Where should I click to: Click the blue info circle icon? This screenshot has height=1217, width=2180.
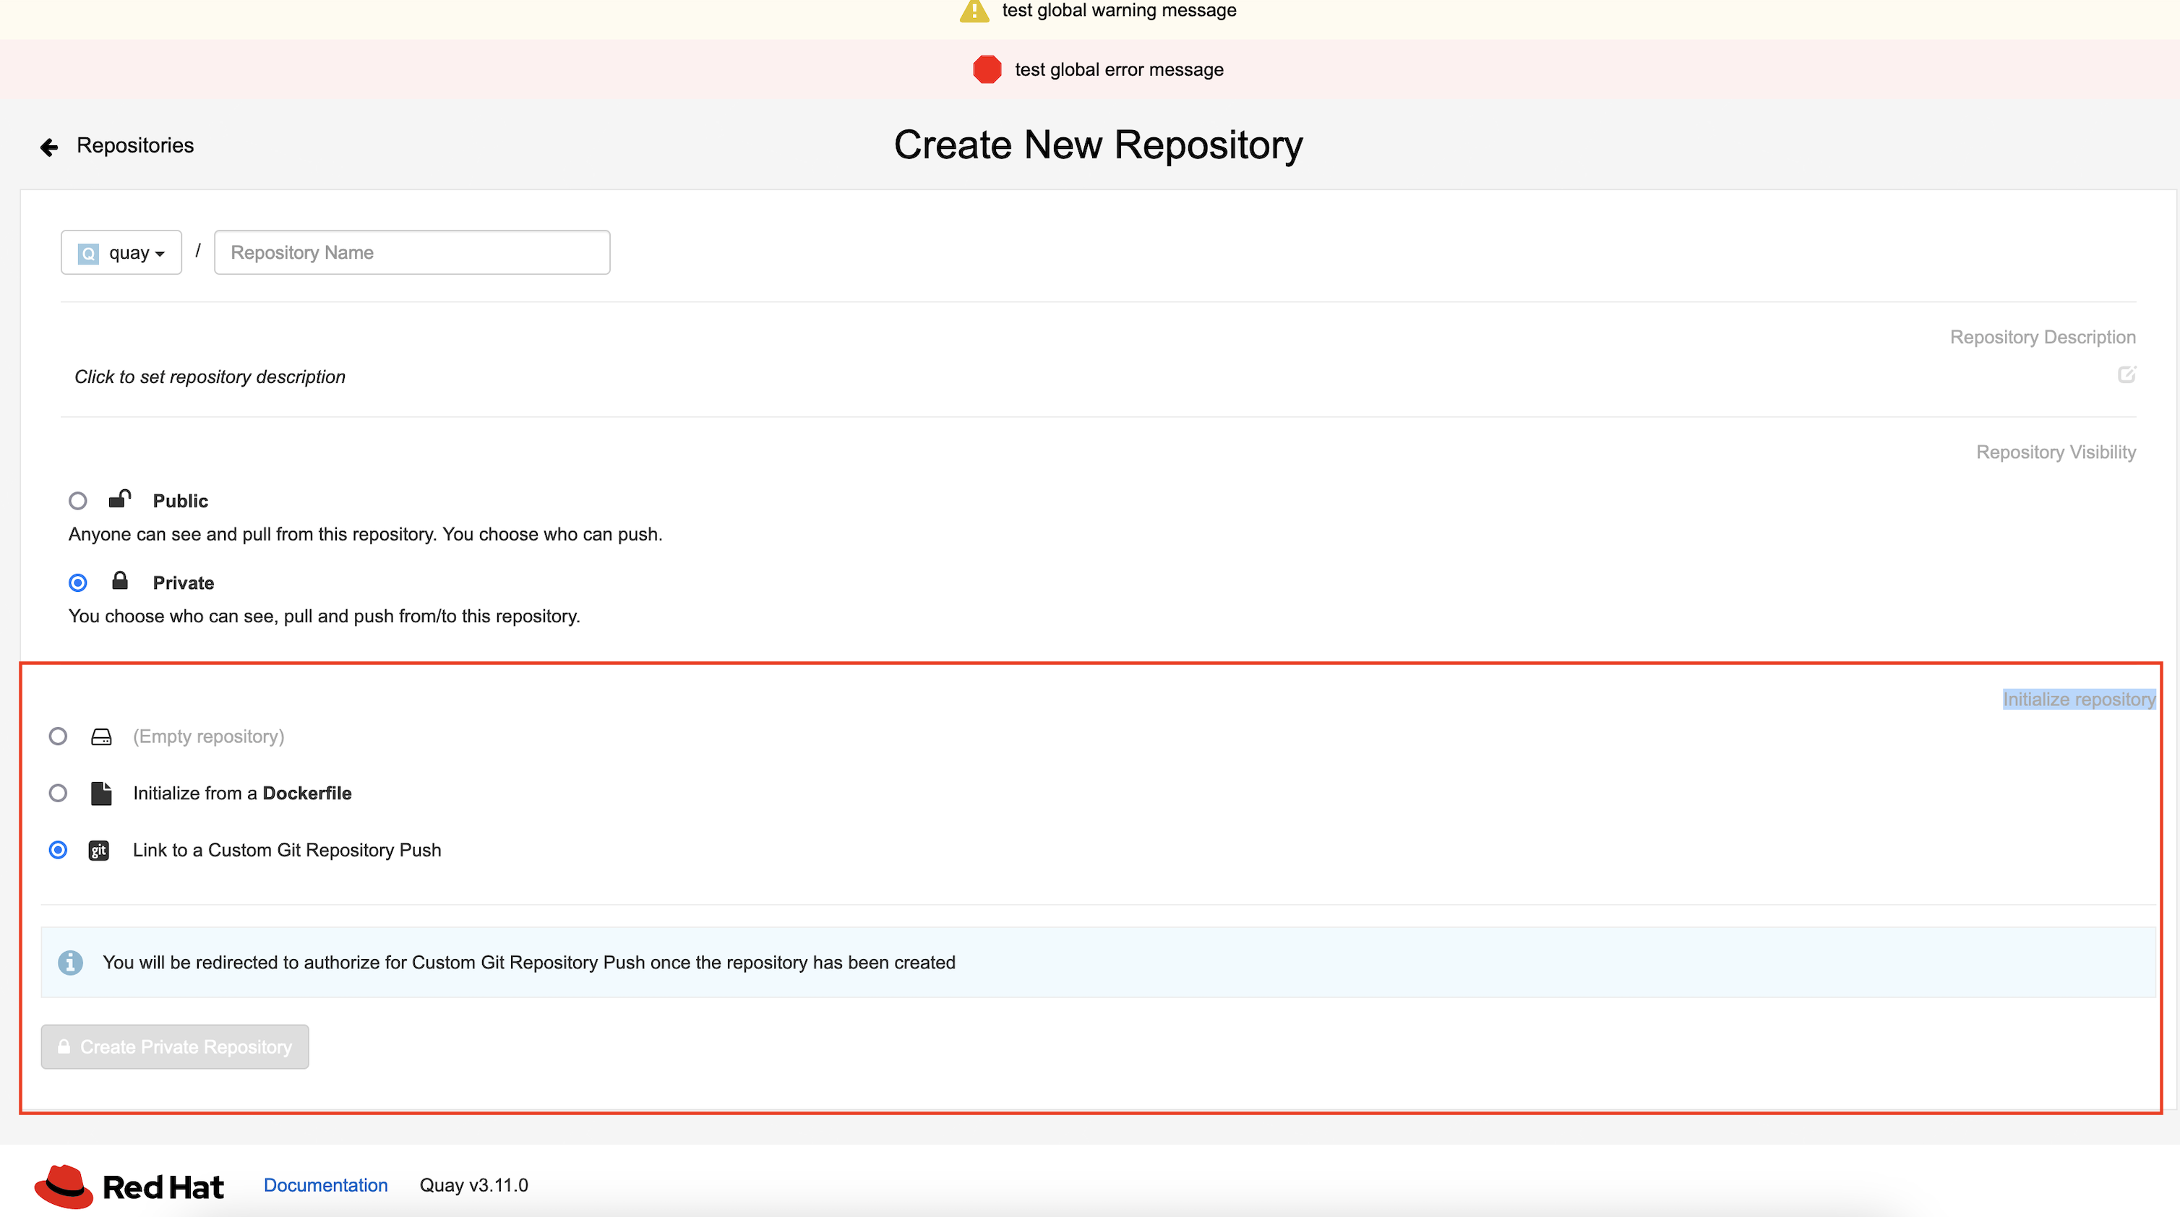[x=70, y=963]
